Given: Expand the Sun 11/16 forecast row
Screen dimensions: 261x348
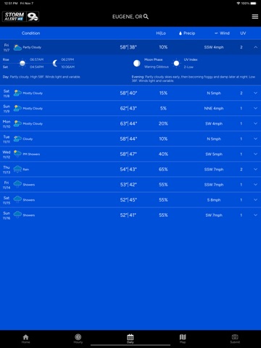Looking at the screenshot, I should [255, 215].
